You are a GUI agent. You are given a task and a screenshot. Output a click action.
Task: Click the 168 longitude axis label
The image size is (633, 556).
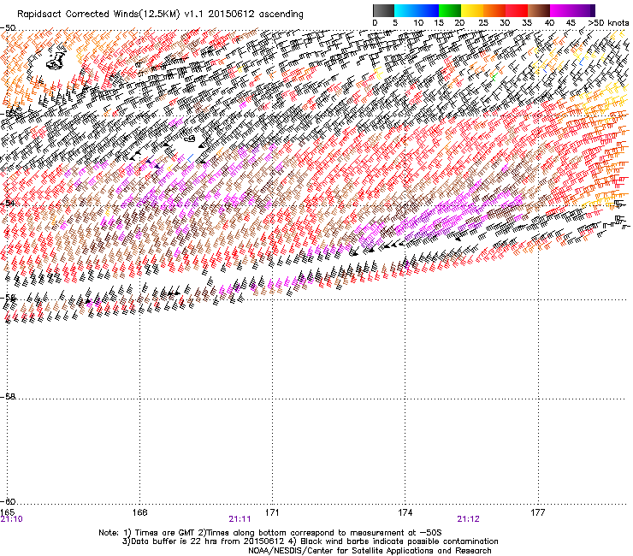(139, 512)
